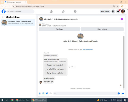128x102 pixels.
Task: Open the Groups icon in top navigation
Action: point(75,11)
